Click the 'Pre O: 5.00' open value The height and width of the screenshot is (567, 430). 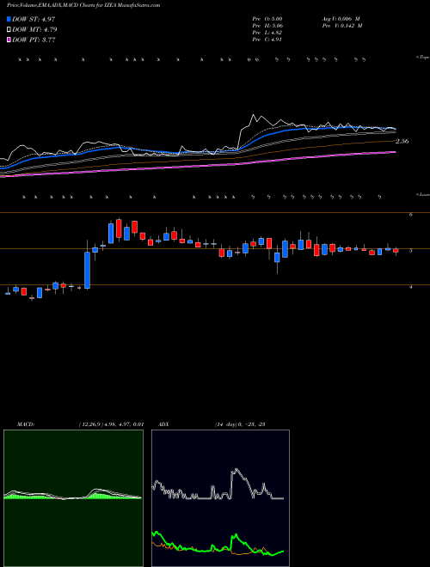[267, 19]
